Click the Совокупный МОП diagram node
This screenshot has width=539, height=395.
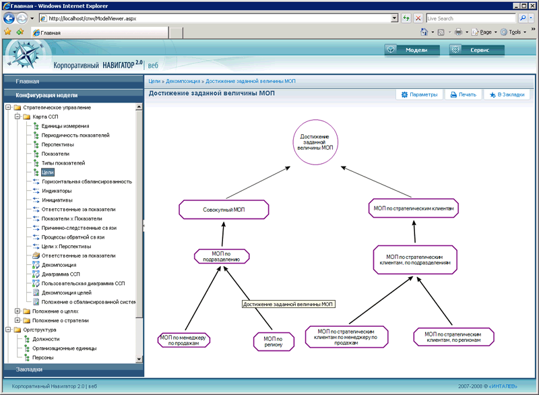point(224,210)
